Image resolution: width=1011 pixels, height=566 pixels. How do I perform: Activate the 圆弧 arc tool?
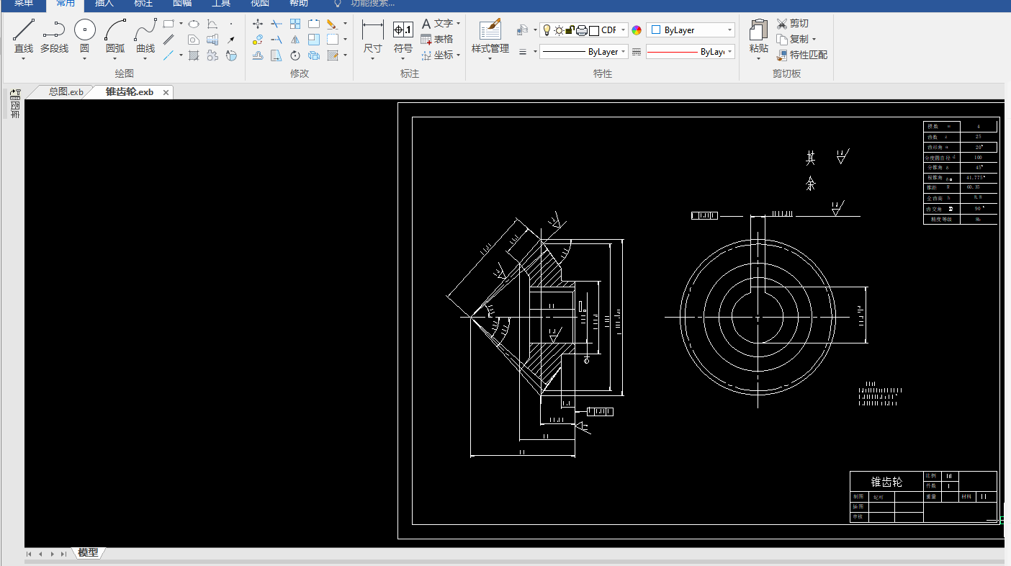click(x=115, y=36)
